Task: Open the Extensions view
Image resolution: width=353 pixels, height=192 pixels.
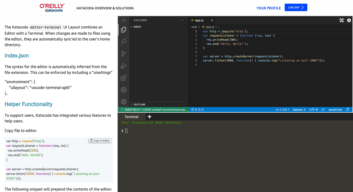Action: (124, 78)
